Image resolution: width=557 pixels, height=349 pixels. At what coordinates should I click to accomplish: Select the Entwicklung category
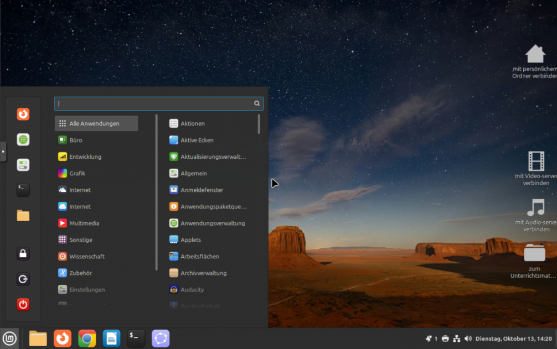(x=97, y=157)
